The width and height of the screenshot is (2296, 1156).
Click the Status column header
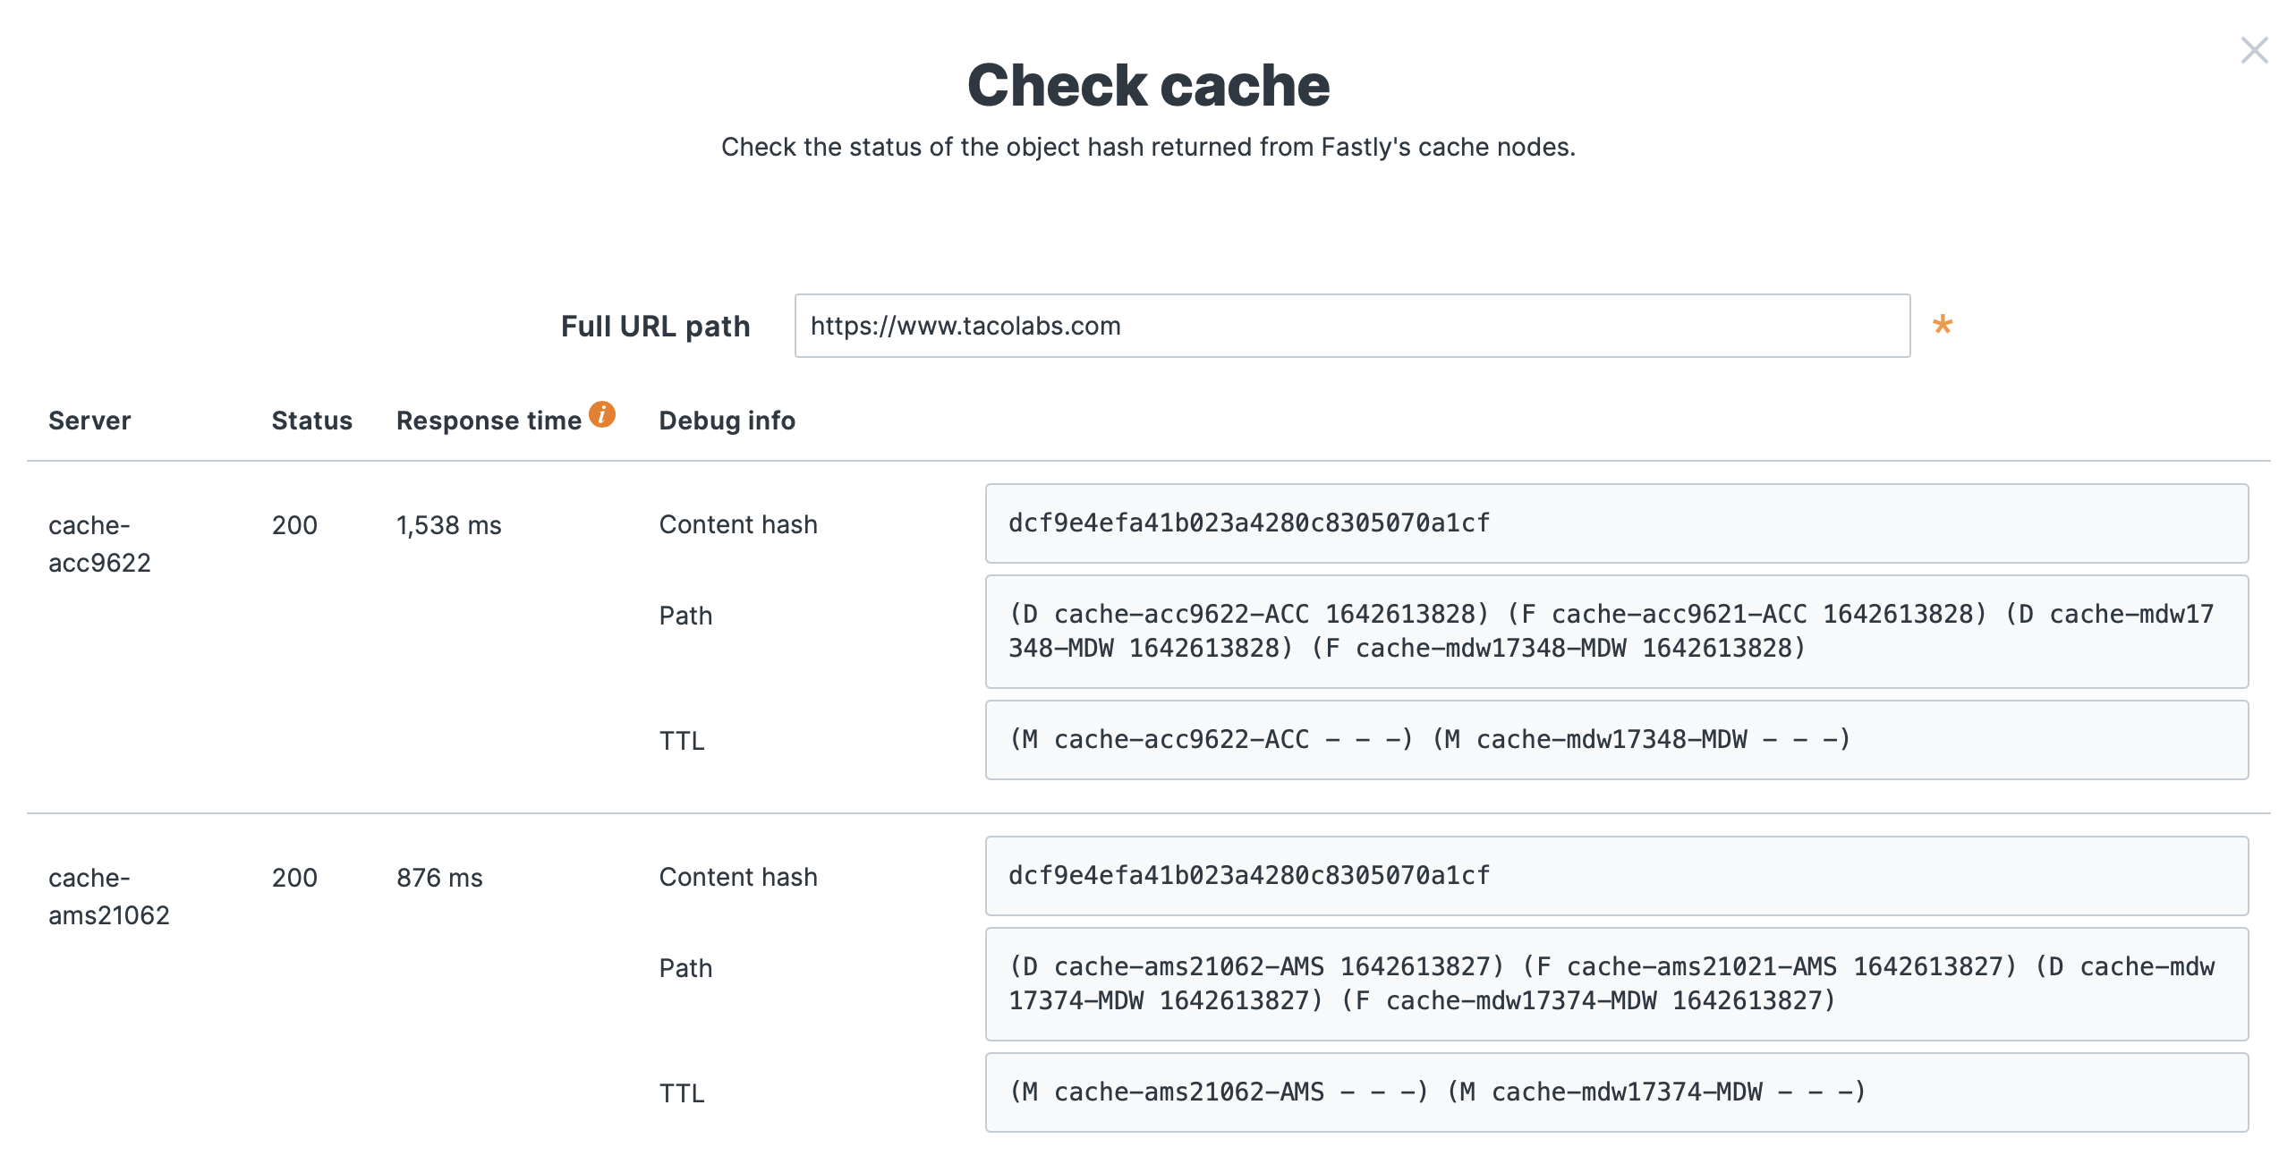click(x=311, y=420)
